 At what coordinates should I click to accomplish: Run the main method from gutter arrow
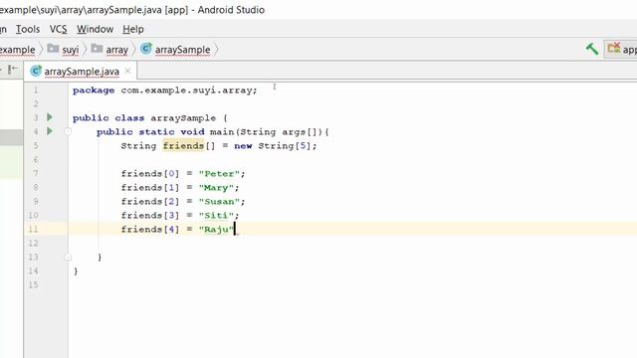coord(50,131)
